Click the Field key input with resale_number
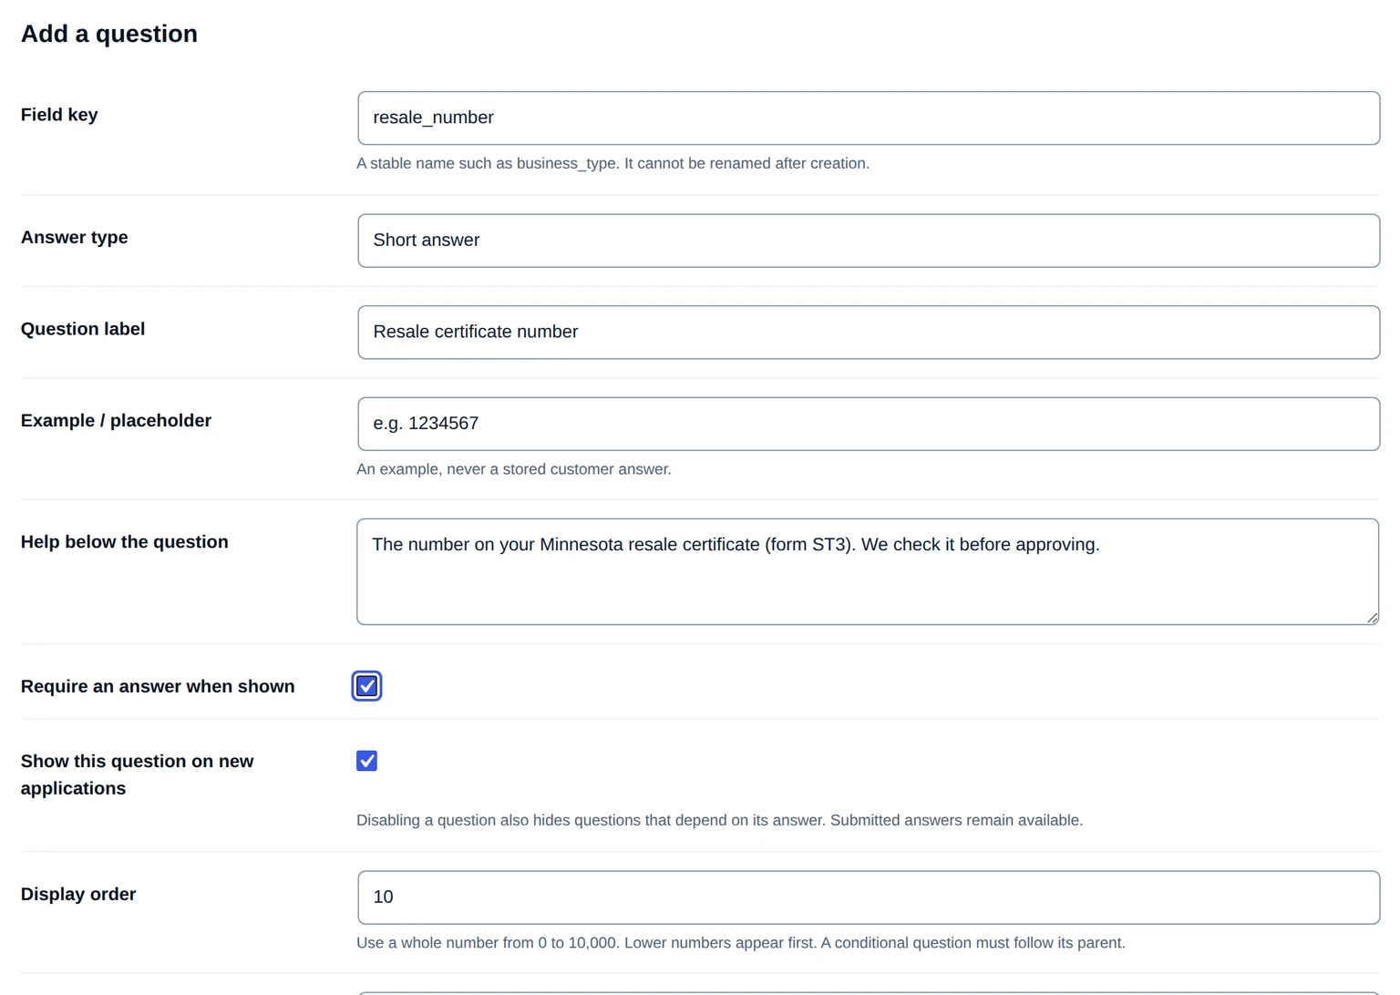Image resolution: width=1400 pixels, height=995 pixels. (x=869, y=118)
